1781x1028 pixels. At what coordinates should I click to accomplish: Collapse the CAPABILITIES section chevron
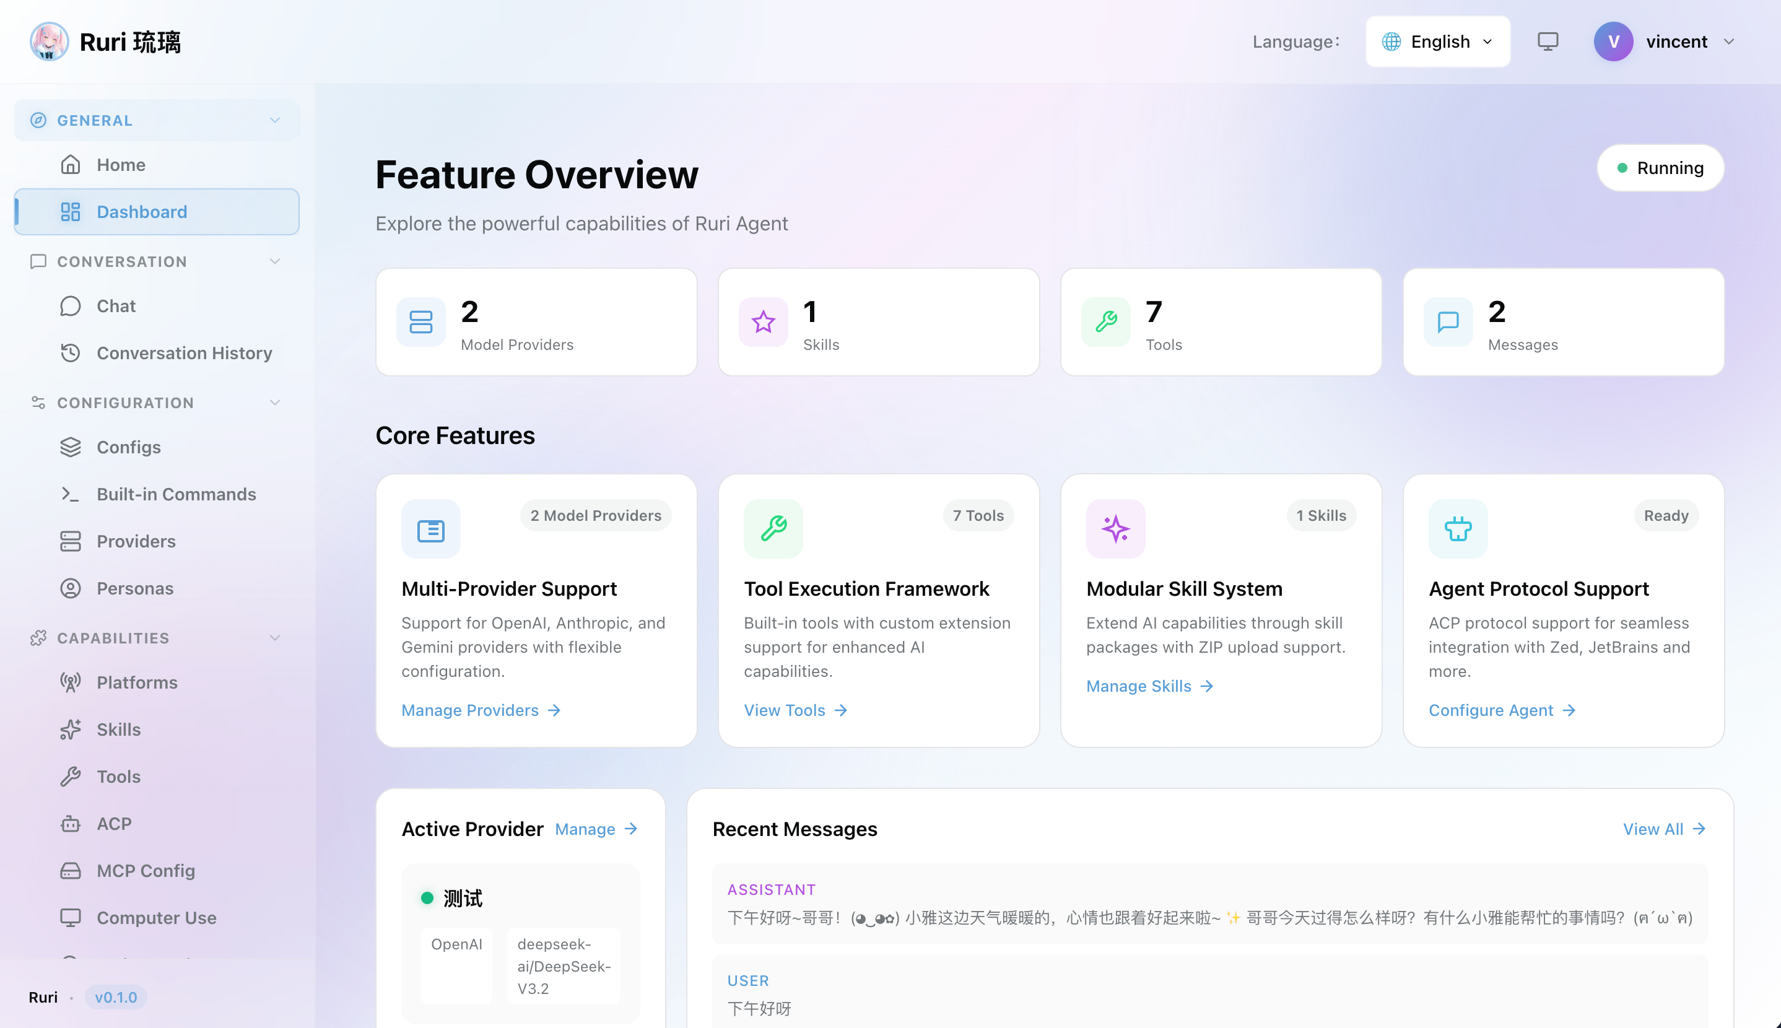274,638
